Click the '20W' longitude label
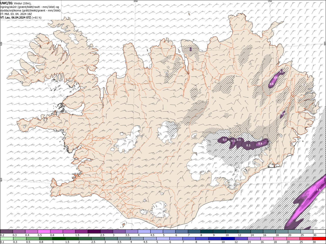Image resolution: width=326 pixels, height=244 pixels. point(135,1)
